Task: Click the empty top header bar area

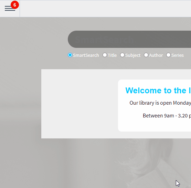Action: tap(105, 9)
